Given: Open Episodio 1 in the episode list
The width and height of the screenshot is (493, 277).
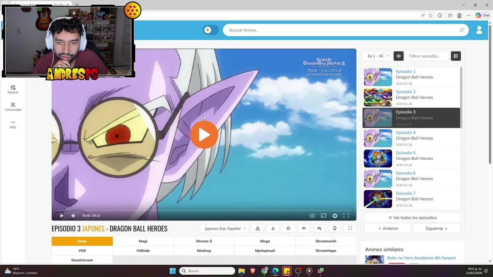Looking at the screenshot, I should [411, 77].
